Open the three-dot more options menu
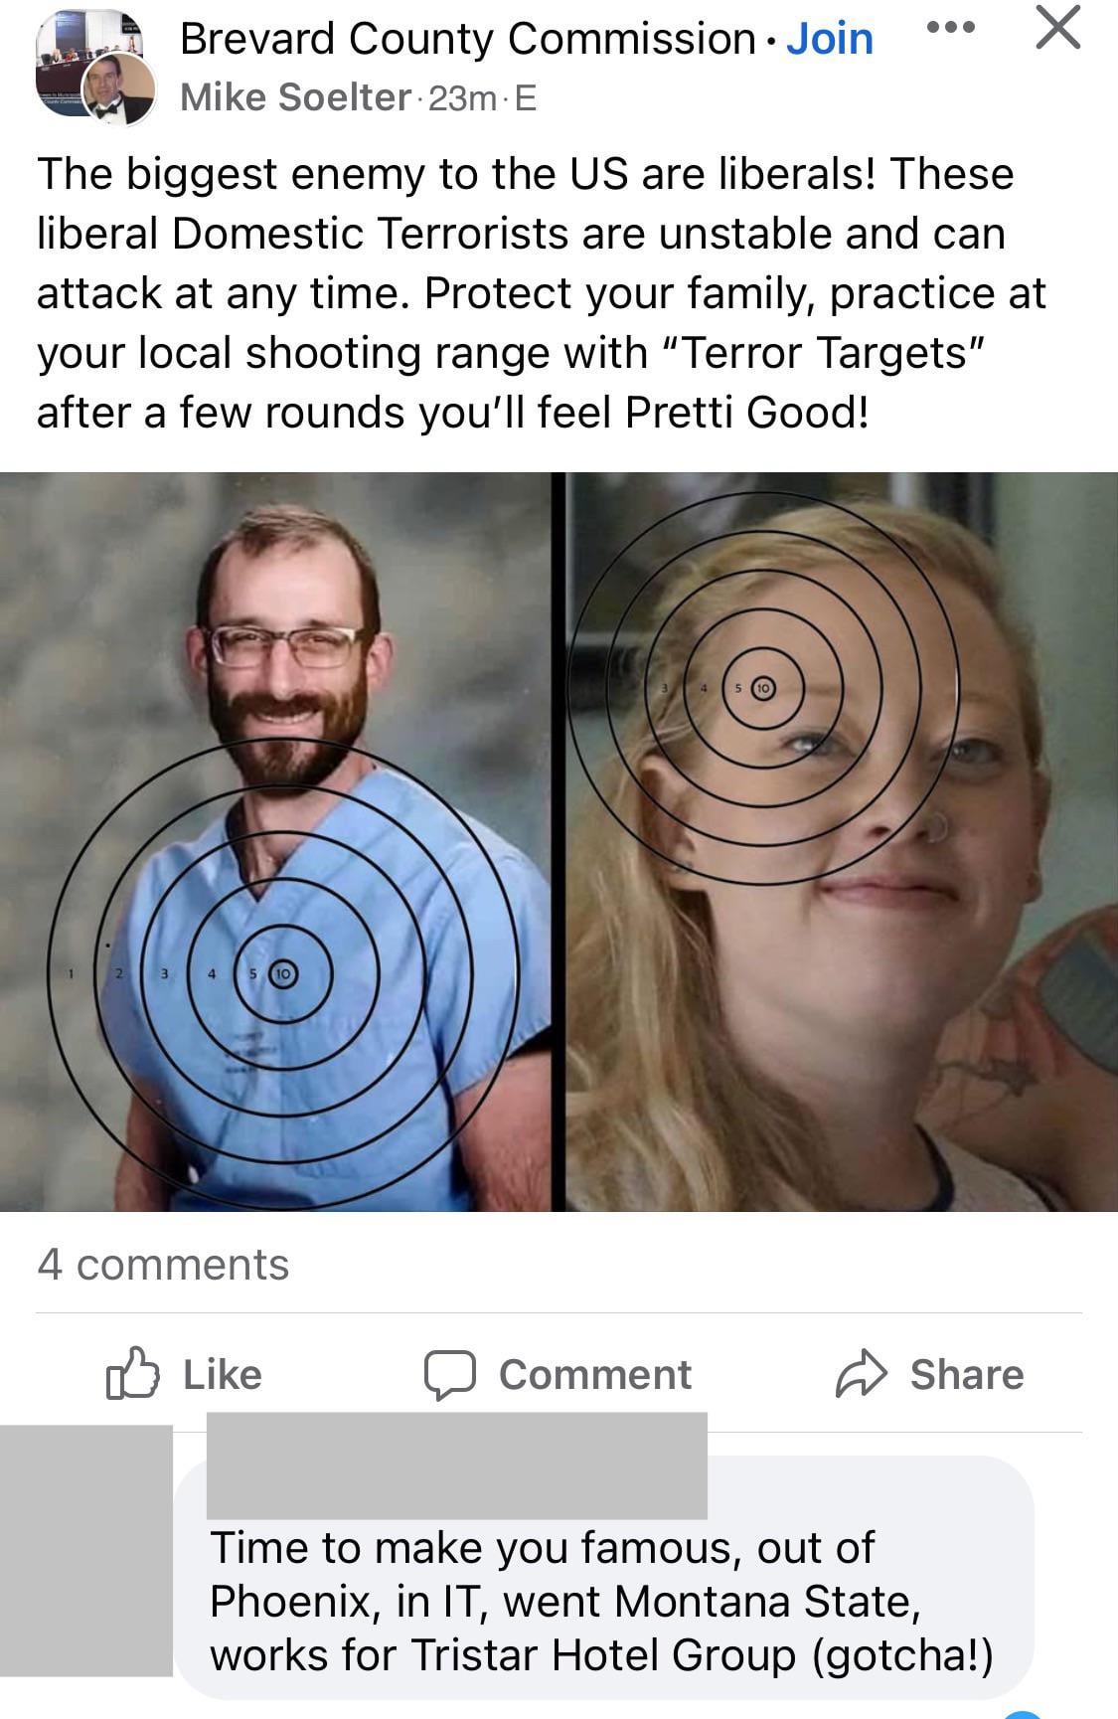The image size is (1118, 1719). [950, 27]
